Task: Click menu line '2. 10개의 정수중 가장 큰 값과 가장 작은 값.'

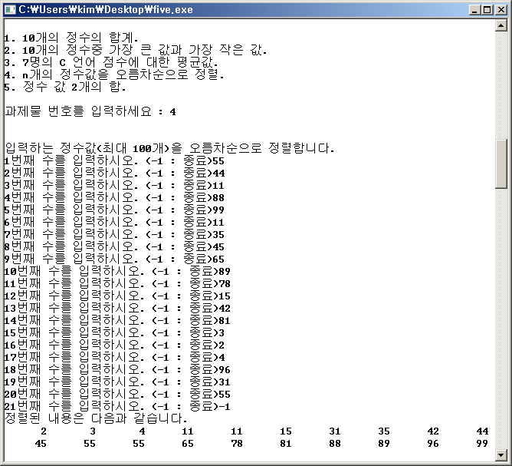Action: click(x=136, y=51)
